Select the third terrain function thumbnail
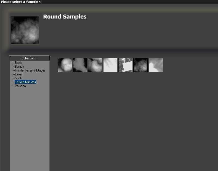Viewport: 218px width, 171px height. (x=95, y=65)
